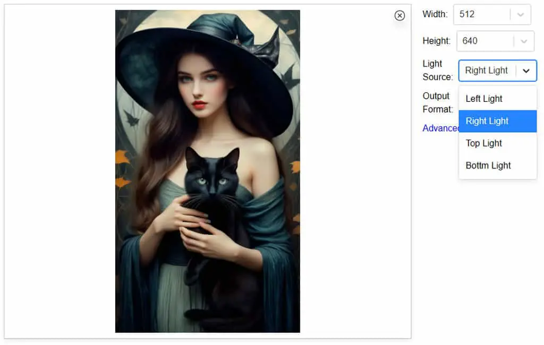Click the Width label
The width and height of the screenshot is (544, 345).
(435, 14)
